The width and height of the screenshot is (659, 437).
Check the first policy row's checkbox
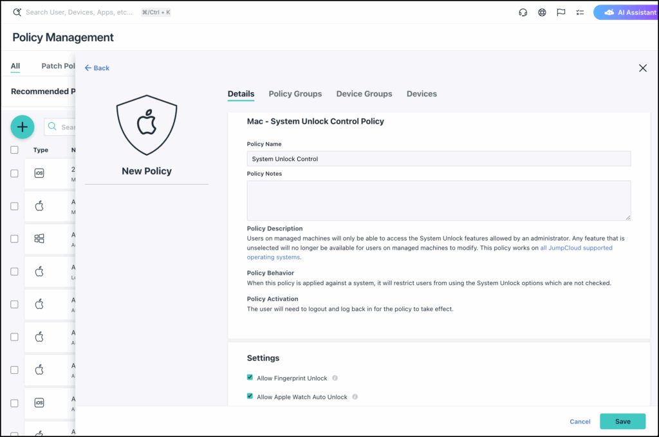(x=14, y=174)
